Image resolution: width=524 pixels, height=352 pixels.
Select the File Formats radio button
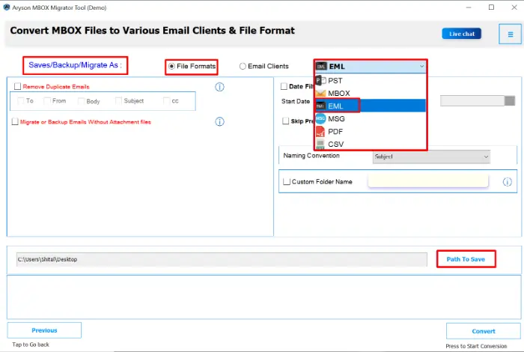click(171, 66)
